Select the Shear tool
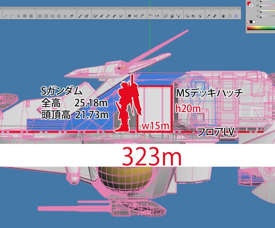Image resolution: width=275 pixels, height=228 pixels. (x=172, y=16)
